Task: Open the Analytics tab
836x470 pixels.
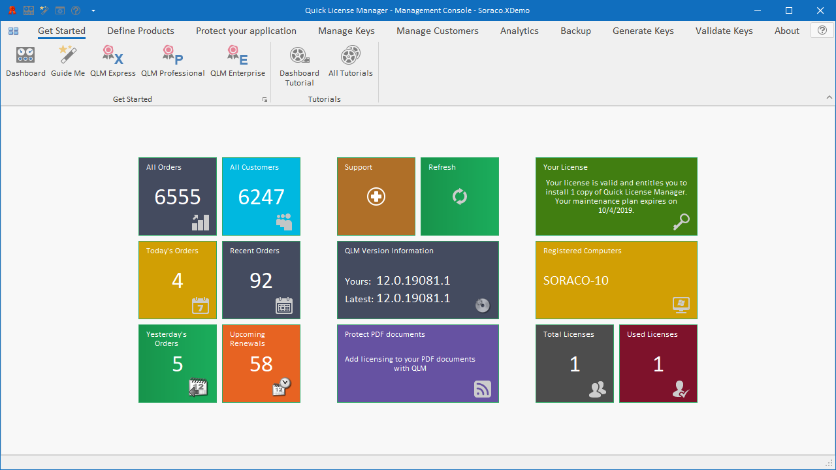Action: 519,31
